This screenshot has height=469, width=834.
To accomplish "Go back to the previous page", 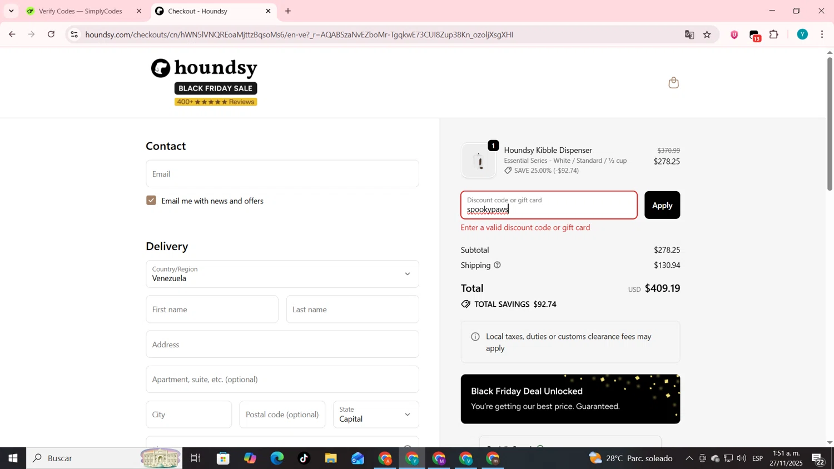I will coord(12,34).
